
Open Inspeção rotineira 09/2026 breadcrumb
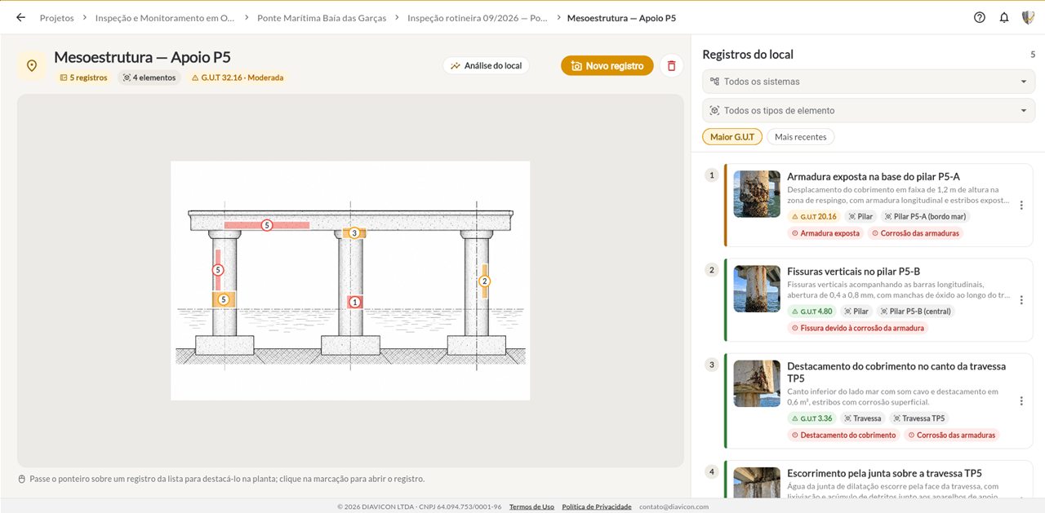[478, 17]
